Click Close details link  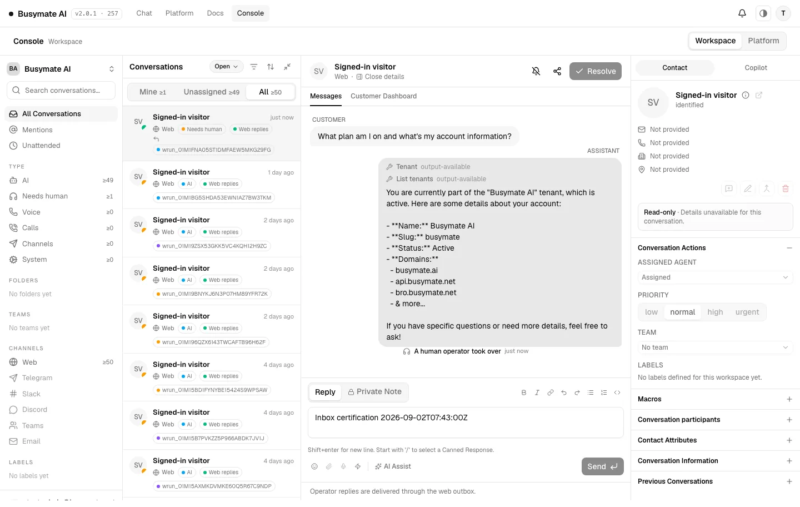(x=380, y=77)
